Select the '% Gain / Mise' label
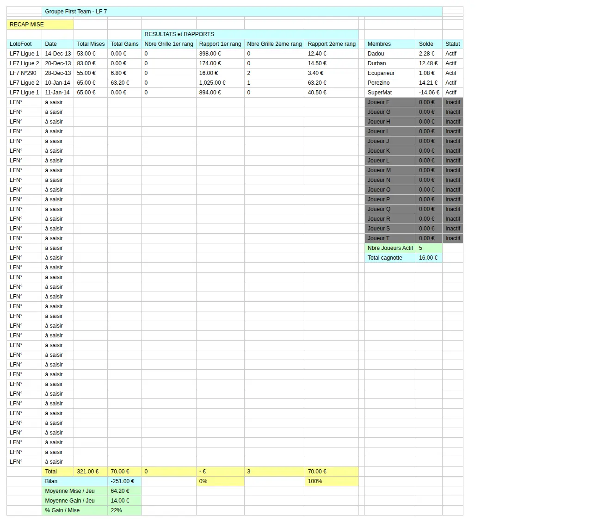 (x=74, y=510)
